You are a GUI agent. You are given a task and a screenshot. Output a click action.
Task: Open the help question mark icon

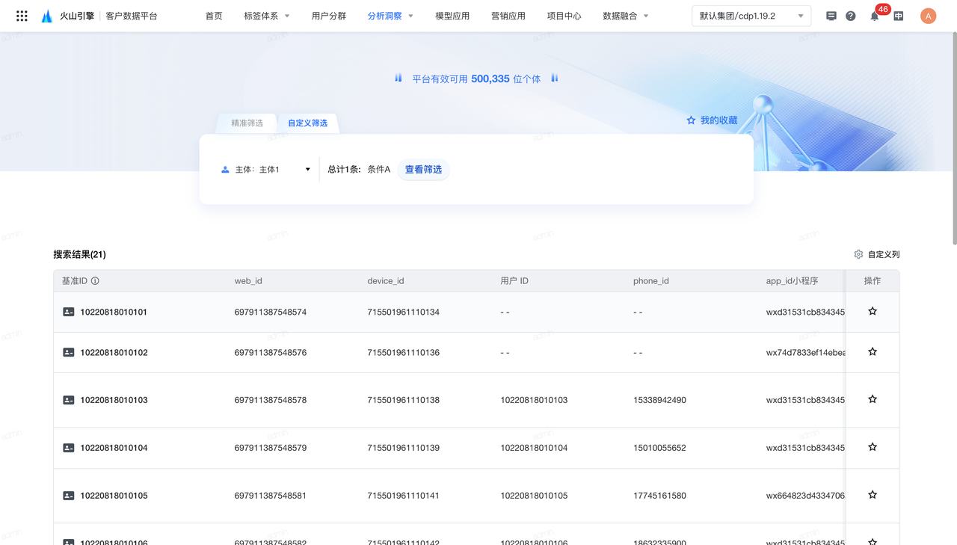point(851,16)
